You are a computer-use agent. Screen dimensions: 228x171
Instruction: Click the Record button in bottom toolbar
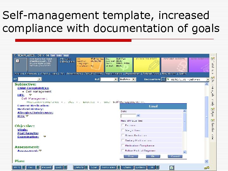46,168
